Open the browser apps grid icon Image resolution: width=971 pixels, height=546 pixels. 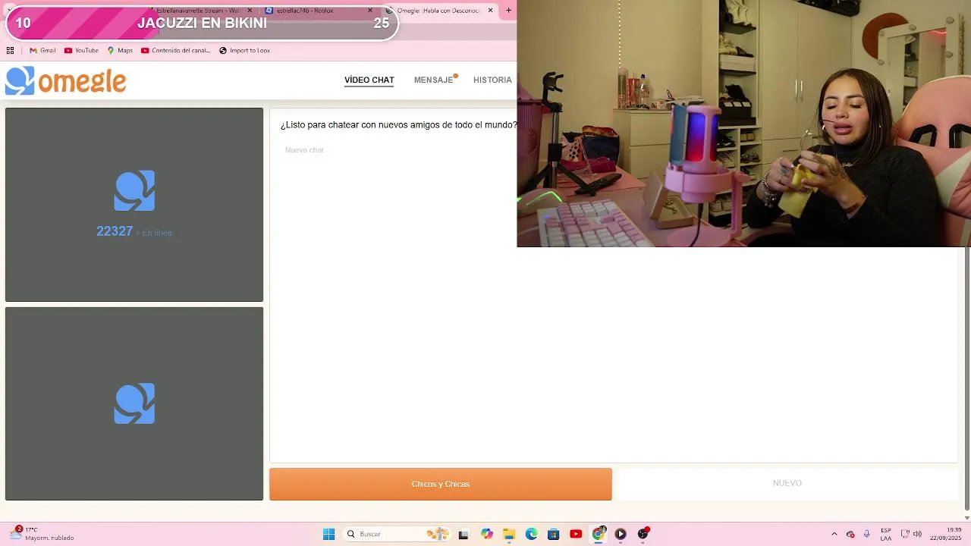tap(10, 51)
